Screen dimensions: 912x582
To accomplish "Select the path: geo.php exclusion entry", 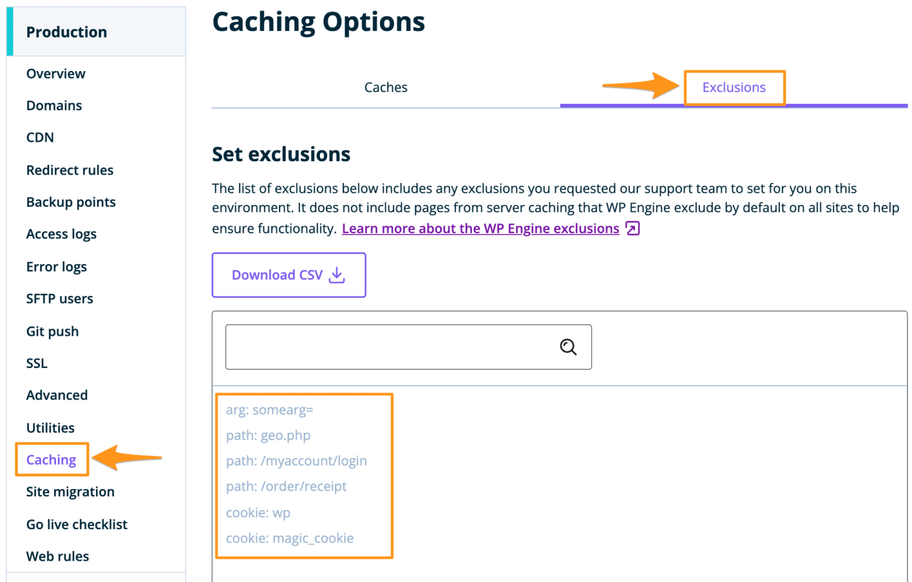I will (x=268, y=435).
